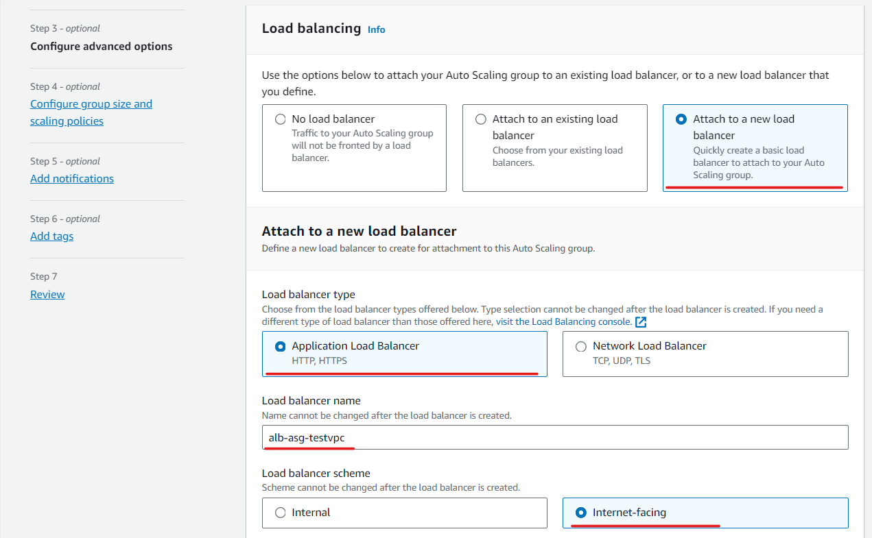872x538 pixels.
Task: Go to the Add notifications step
Action: click(x=72, y=178)
